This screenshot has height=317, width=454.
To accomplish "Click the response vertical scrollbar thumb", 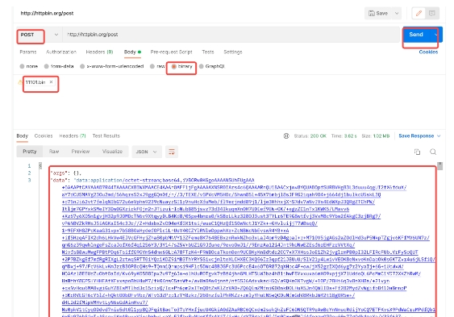I will 439,166.
